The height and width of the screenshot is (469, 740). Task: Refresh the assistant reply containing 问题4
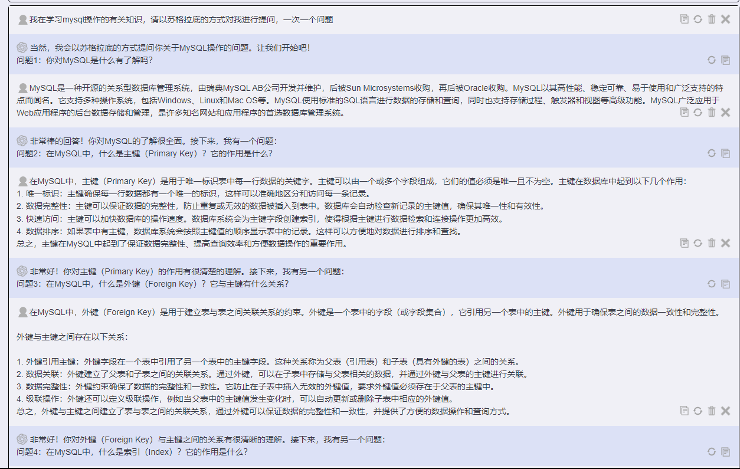[712, 452]
